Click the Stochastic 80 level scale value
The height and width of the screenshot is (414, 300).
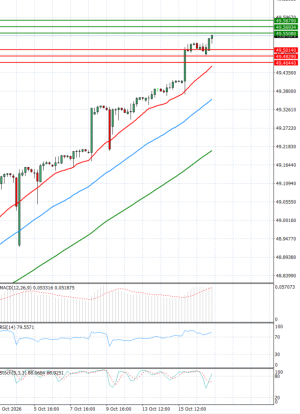click(x=277, y=376)
